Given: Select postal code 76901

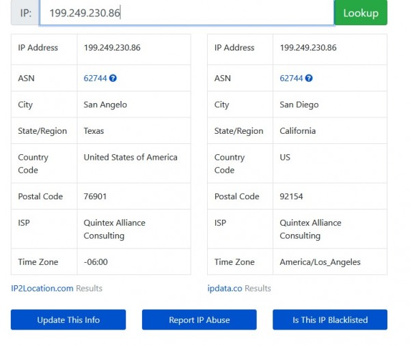Looking at the screenshot, I should click(x=95, y=197).
